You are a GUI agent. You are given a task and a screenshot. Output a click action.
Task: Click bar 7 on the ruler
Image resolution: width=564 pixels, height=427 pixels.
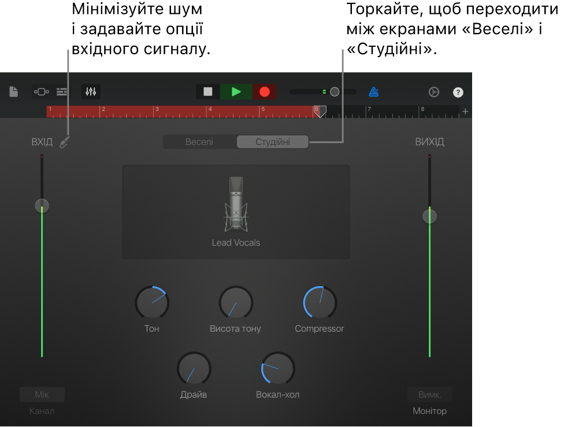369,109
